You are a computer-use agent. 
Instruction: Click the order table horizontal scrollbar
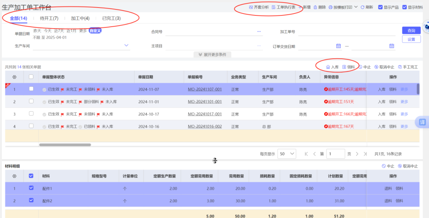[65, 145]
